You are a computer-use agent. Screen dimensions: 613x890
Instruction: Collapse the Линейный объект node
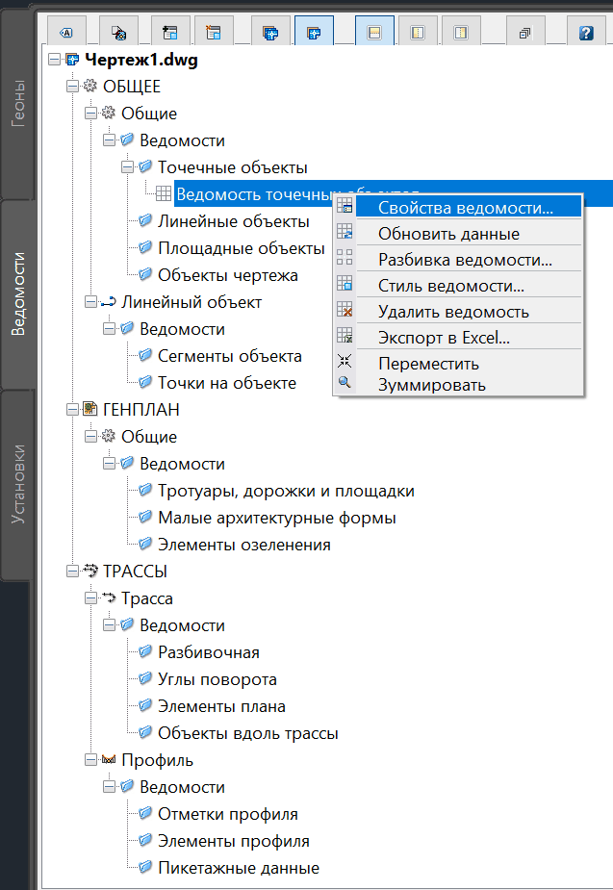pos(90,302)
